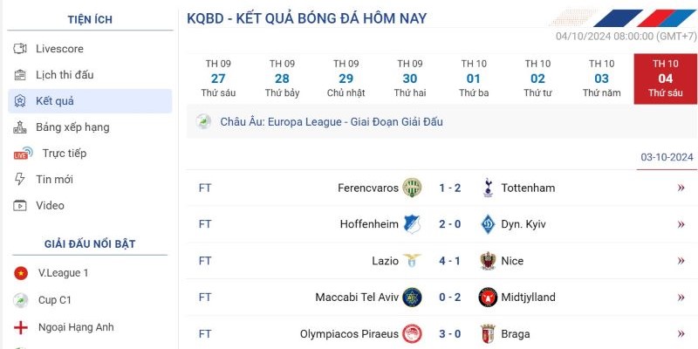698x349 pixels.
Task: Open Tin mới lightning icon
Action: 20,180
